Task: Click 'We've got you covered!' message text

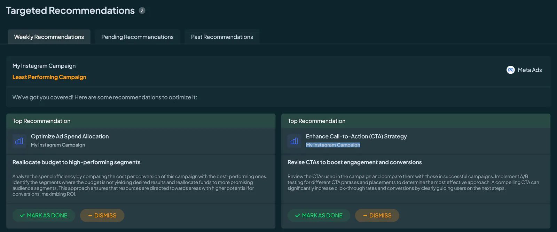Action: click(105, 97)
